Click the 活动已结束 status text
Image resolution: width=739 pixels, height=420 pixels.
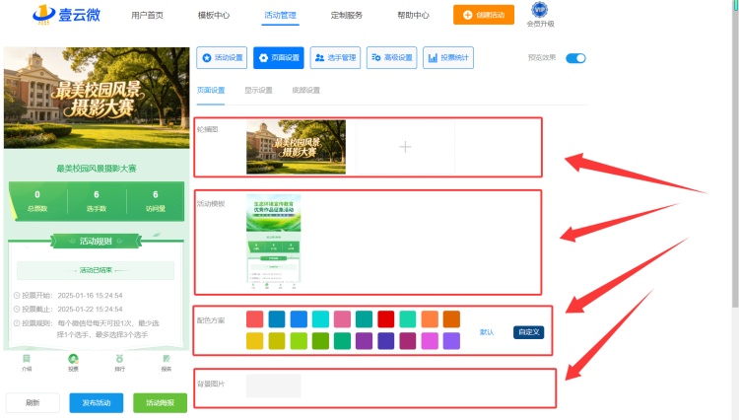[96, 270]
